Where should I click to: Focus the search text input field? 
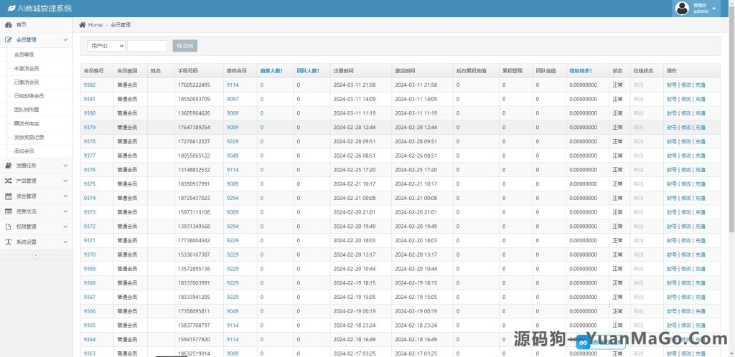(146, 46)
